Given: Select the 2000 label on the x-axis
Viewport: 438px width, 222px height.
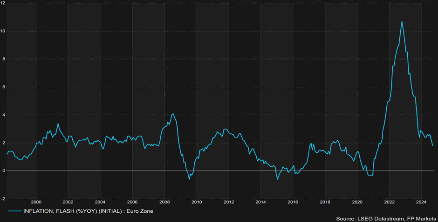Looking at the screenshot, I should pos(36,202).
